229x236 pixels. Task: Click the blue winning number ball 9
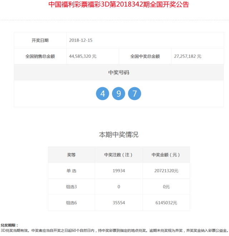pyautogui.click(x=118, y=93)
